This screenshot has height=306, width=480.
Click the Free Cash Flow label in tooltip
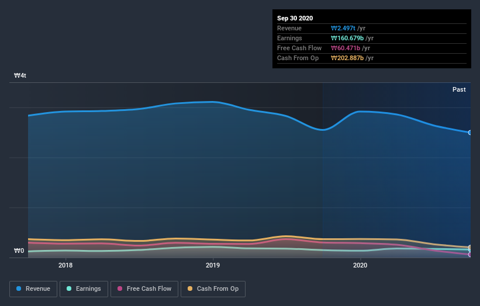[x=299, y=48]
